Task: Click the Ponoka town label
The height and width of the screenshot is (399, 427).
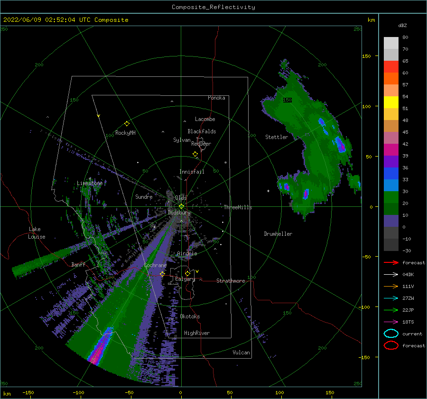Action: coord(216,98)
